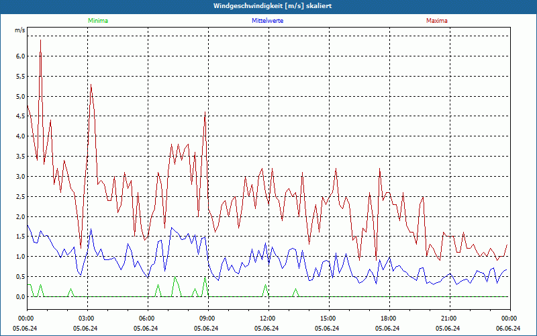Click the red maxima peak at 03:00
The height and width of the screenshot is (336, 537).
tap(91, 85)
